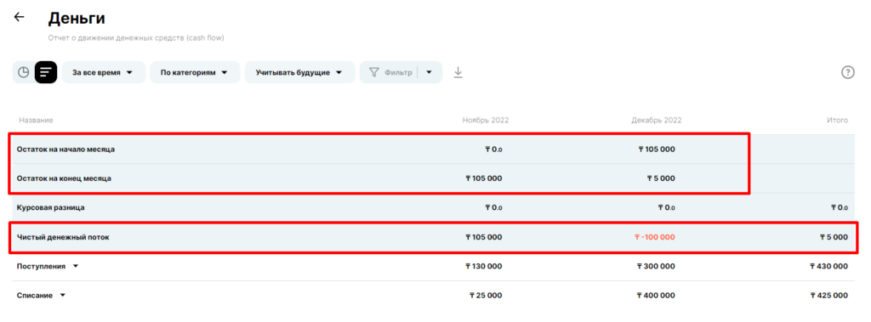Open the 'По категориям' grouping dropdown
The image size is (871, 322).
[195, 72]
